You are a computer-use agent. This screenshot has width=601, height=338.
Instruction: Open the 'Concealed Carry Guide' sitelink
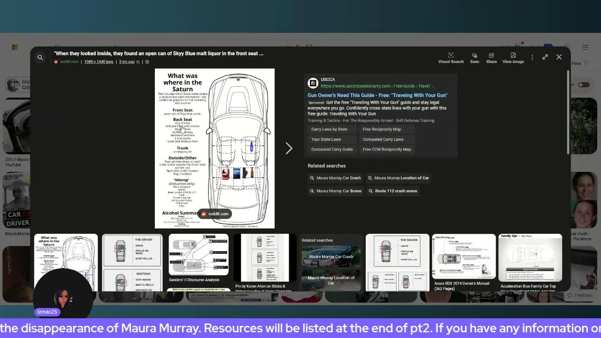point(332,149)
